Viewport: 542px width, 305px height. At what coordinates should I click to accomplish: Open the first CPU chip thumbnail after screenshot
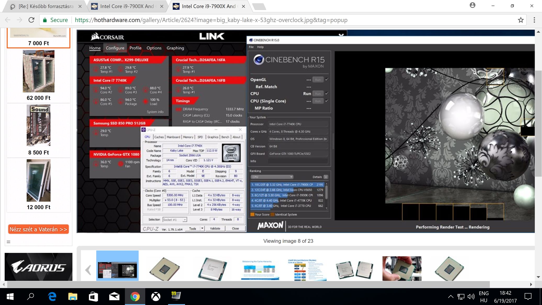pos(165,269)
